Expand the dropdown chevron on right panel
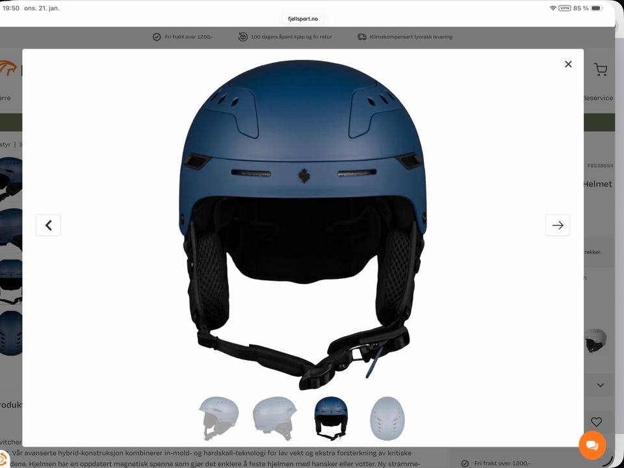This screenshot has width=624, height=468. [x=601, y=385]
